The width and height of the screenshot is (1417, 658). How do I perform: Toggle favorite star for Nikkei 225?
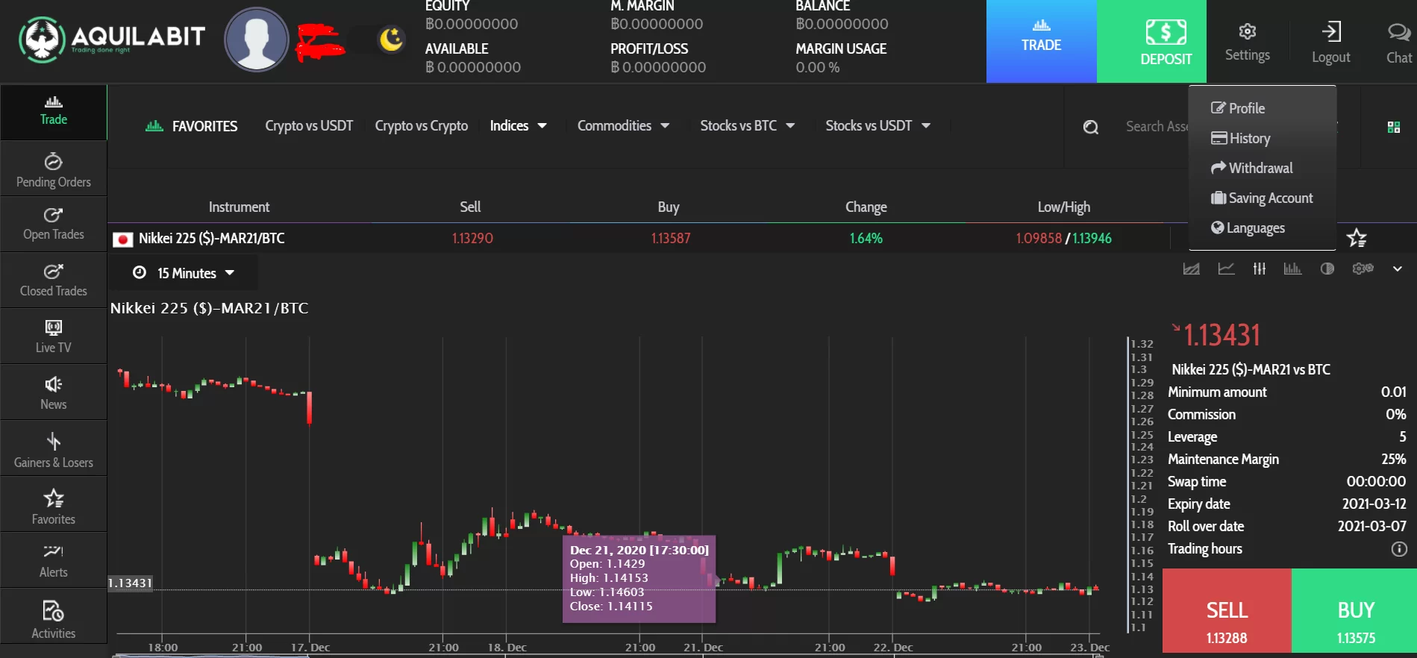tap(1357, 238)
